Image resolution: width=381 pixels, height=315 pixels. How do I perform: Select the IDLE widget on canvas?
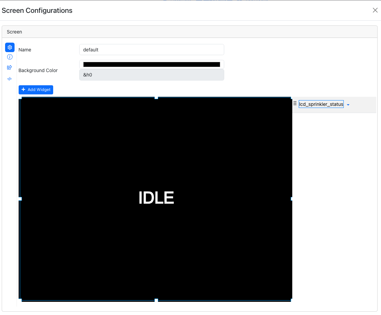(x=156, y=198)
